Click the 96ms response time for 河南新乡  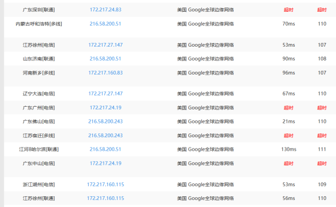[289, 73]
